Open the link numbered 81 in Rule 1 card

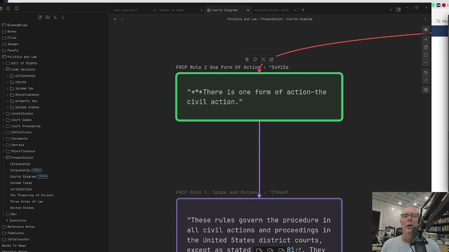tap(290, 250)
